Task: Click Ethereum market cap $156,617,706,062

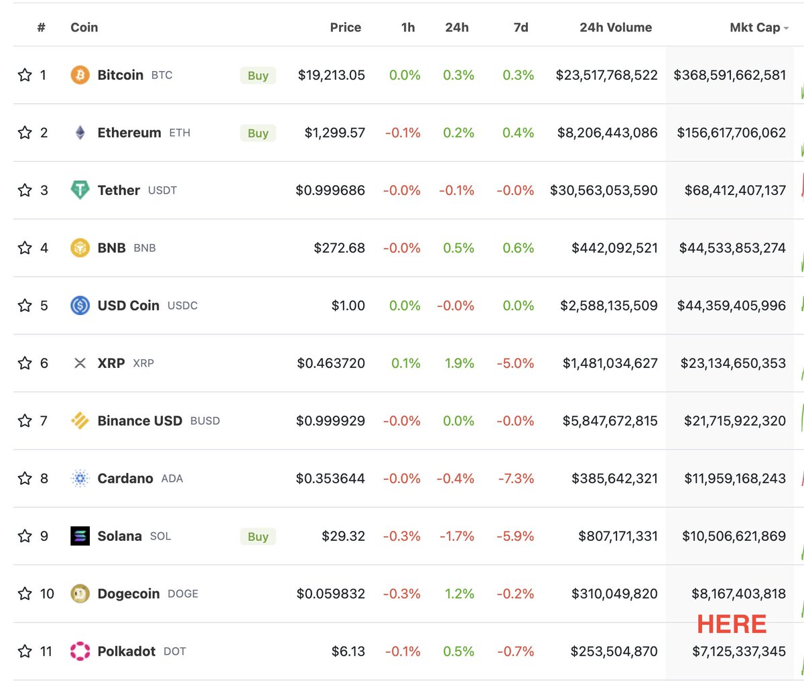Action: pyautogui.click(x=732, y=133)
